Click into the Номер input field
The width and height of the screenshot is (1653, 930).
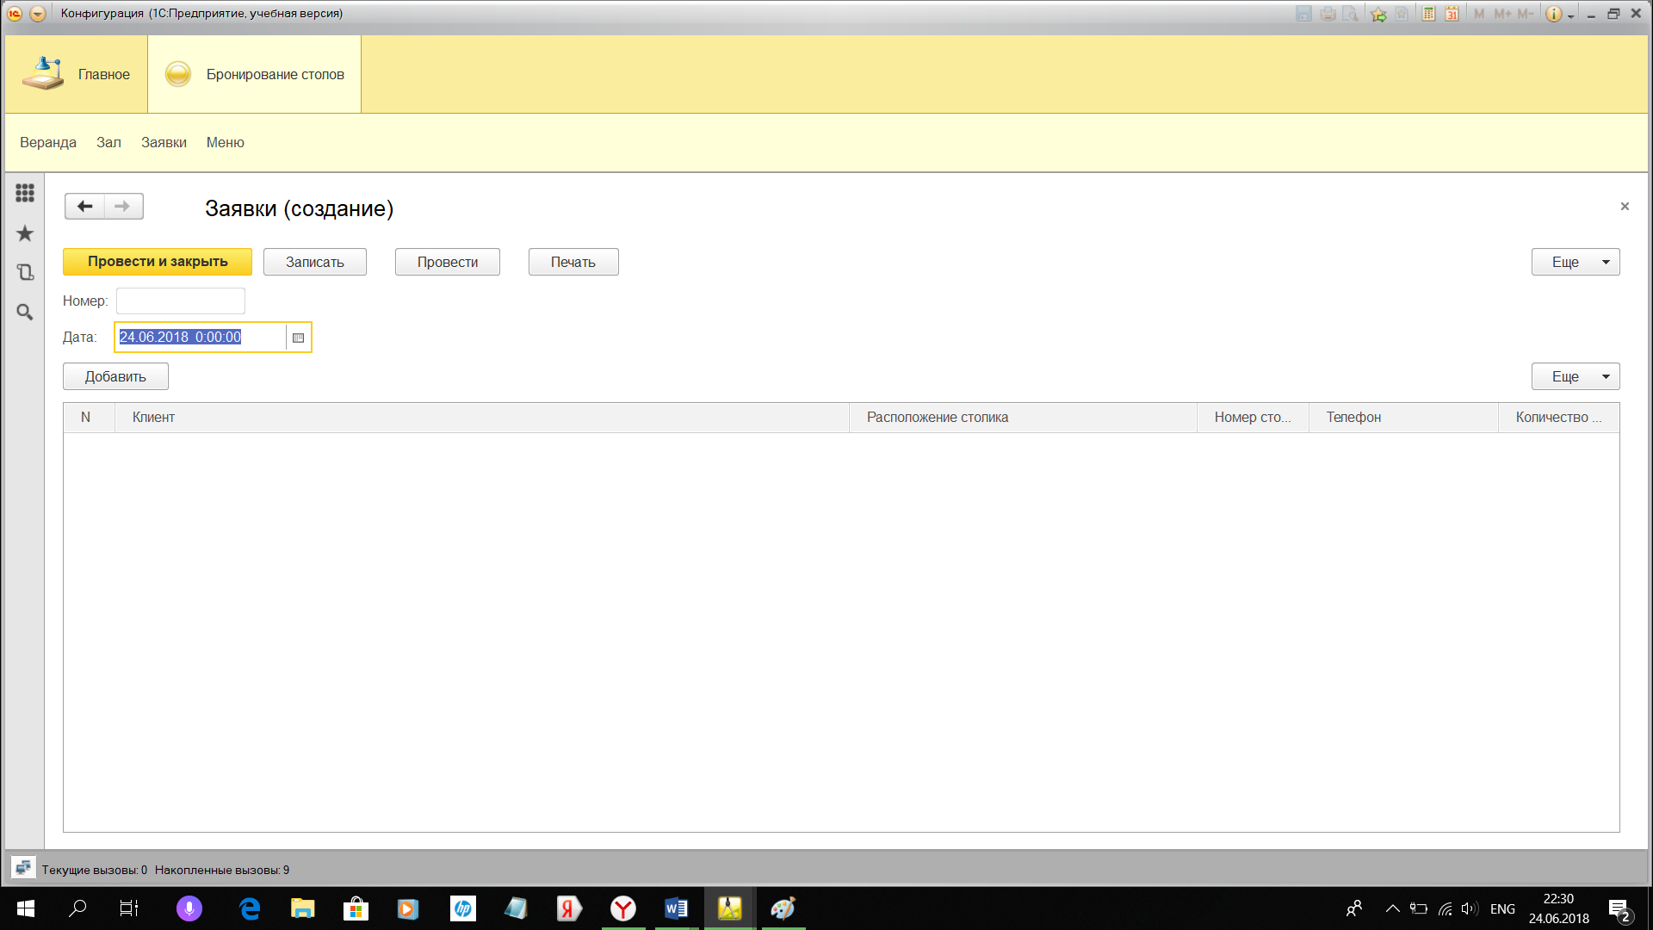[181, 301]
